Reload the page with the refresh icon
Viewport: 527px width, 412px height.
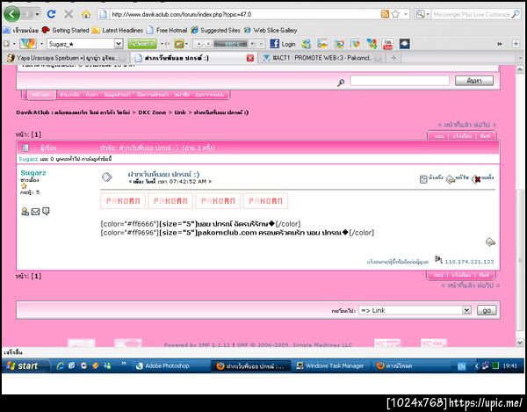coord(51,14)
